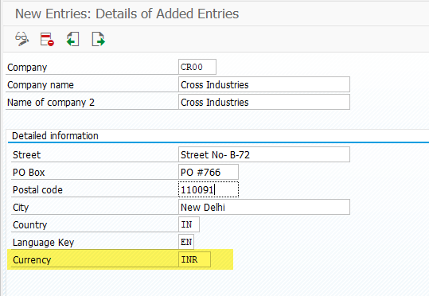The image size is (429, 296).
Task: Go to next entry with green right arrow
Action: (x=98, y=39)
